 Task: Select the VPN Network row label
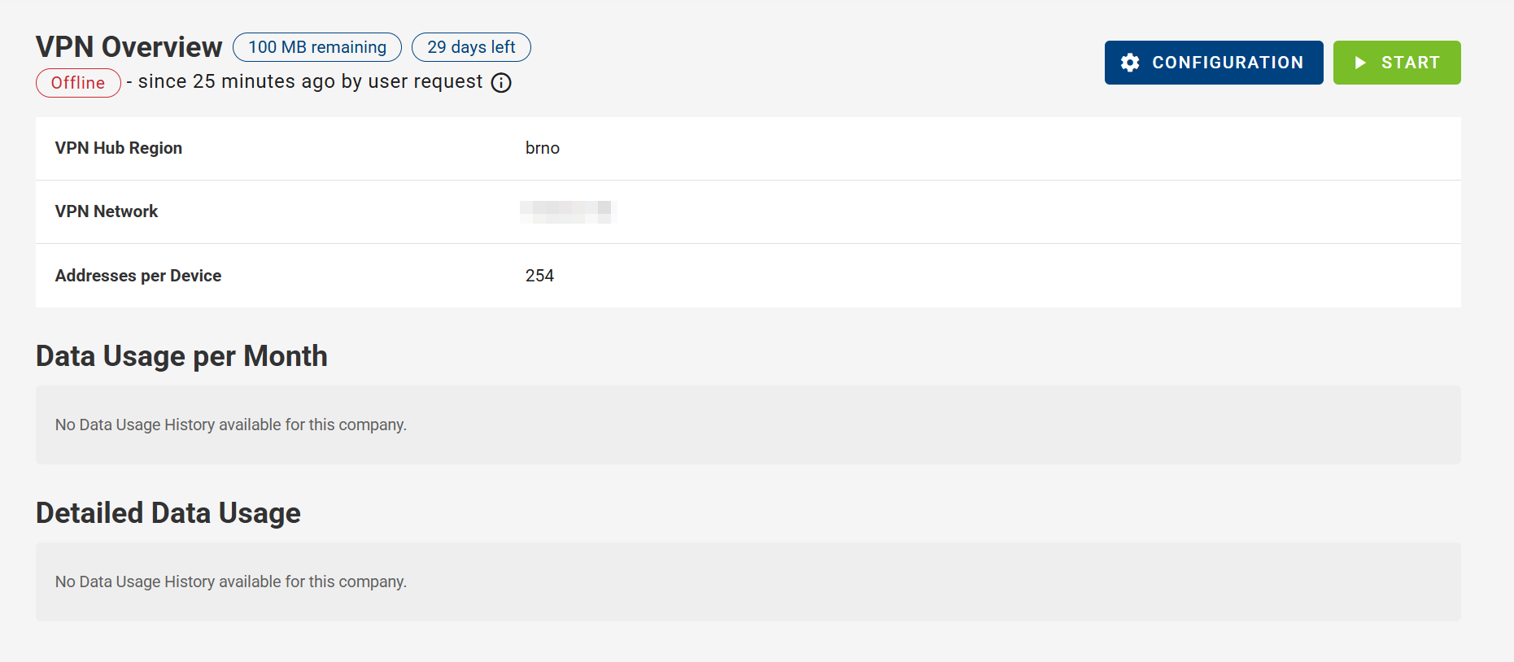[107, 211]
